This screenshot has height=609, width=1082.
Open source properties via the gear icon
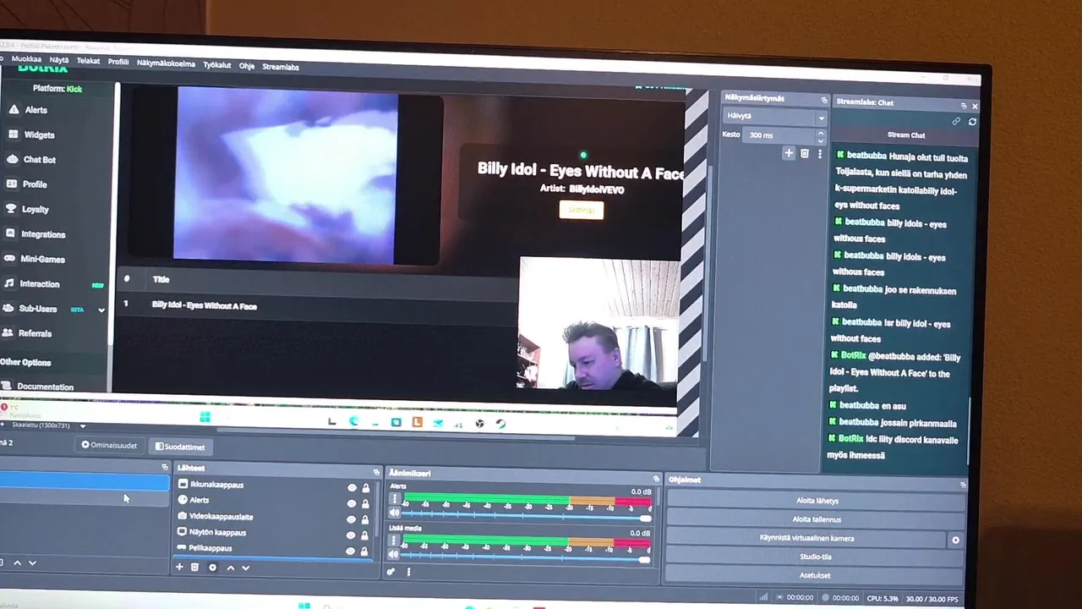pos(212,568)
